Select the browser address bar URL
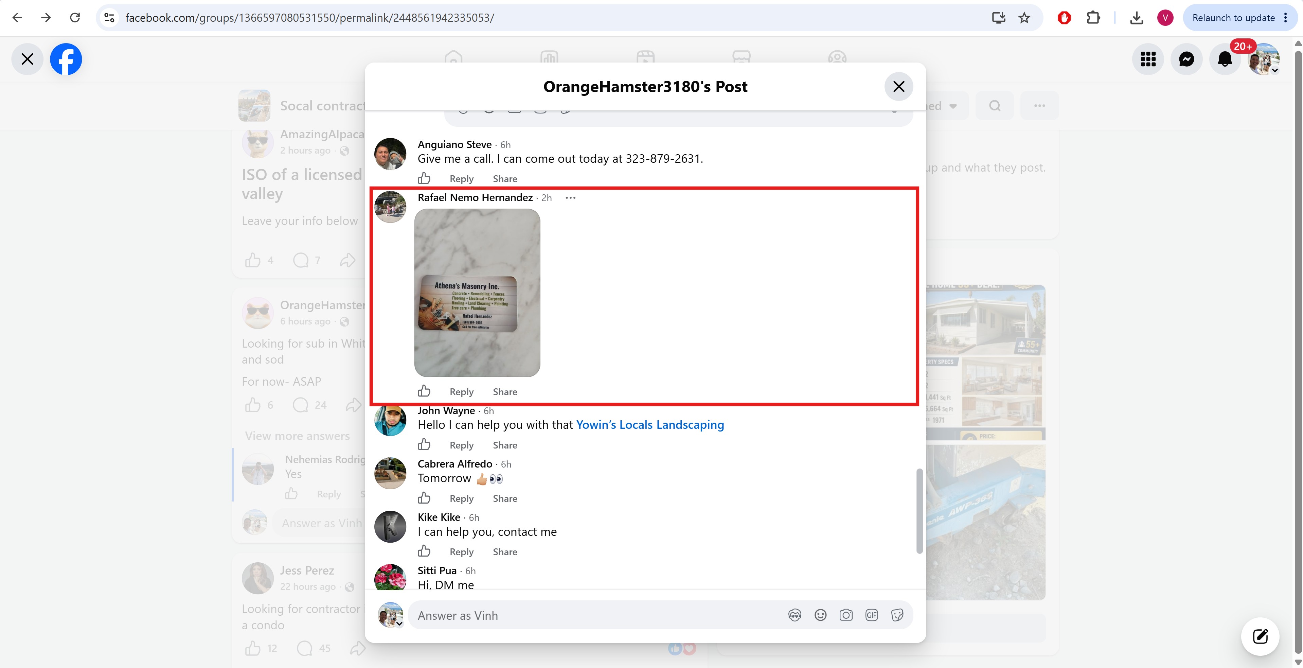 [x=309, y=18]
